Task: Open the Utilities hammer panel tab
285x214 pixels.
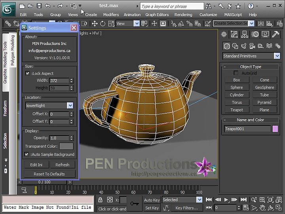Action: 275,34
